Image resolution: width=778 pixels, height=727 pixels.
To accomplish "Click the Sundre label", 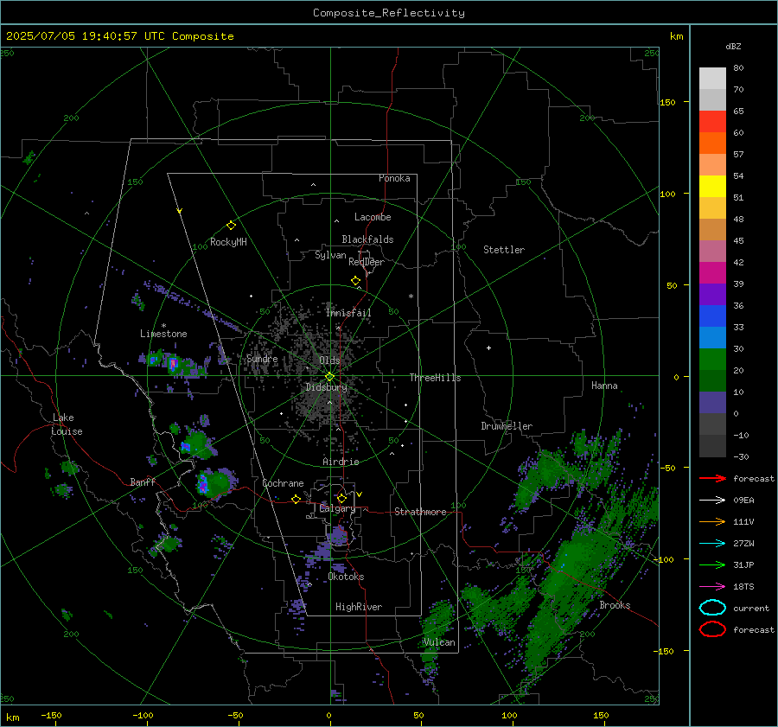I will pyautogui.click(x=262, y=358).
